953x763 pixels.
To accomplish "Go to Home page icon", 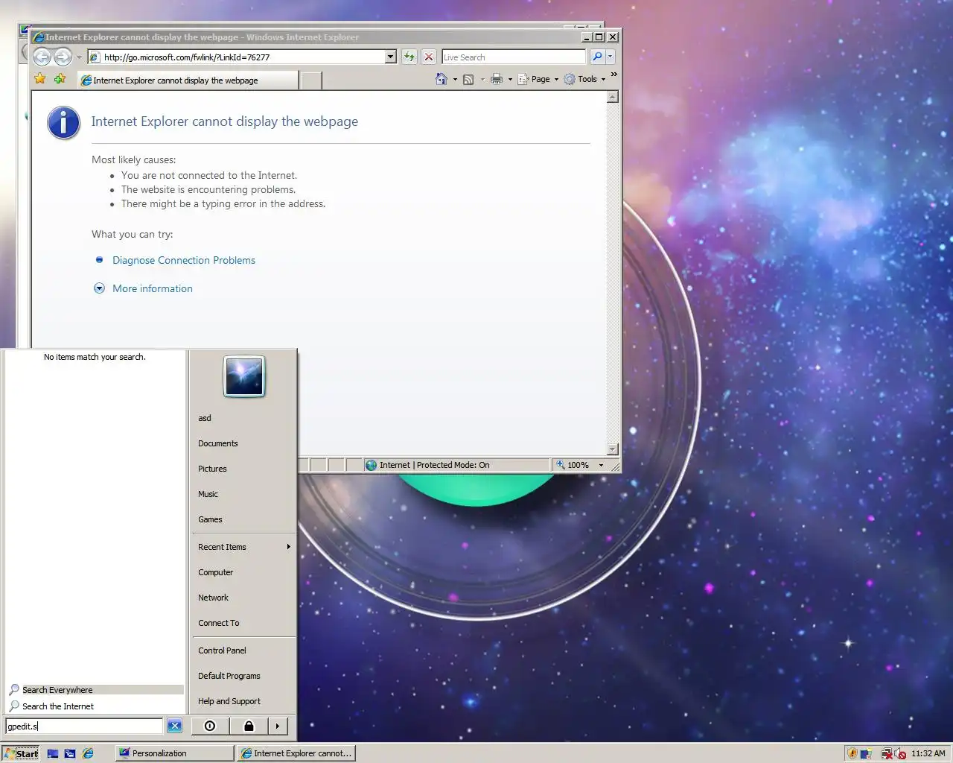I will [442, 79].
